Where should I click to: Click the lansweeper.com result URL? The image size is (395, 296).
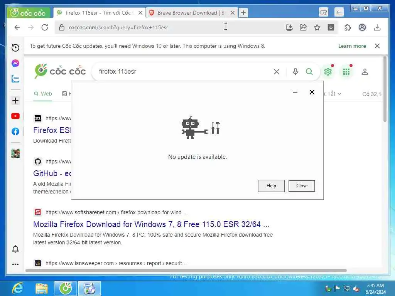[116, 263]
